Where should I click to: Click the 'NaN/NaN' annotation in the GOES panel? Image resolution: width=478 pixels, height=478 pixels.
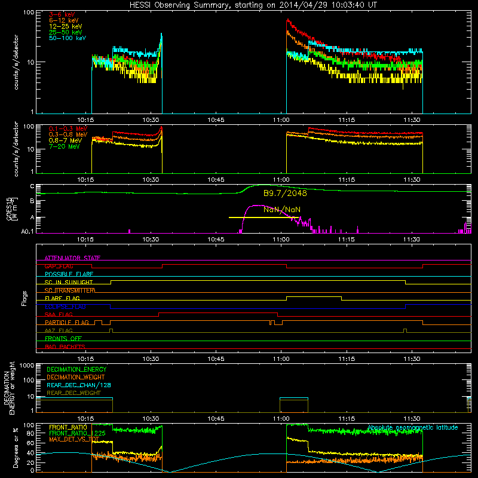(x=282, y=210)
